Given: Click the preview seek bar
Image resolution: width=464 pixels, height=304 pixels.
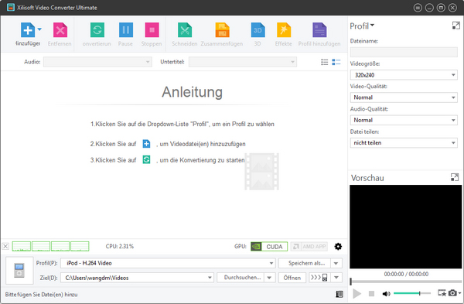Looking at the screenshot, I should click(405, 282).
